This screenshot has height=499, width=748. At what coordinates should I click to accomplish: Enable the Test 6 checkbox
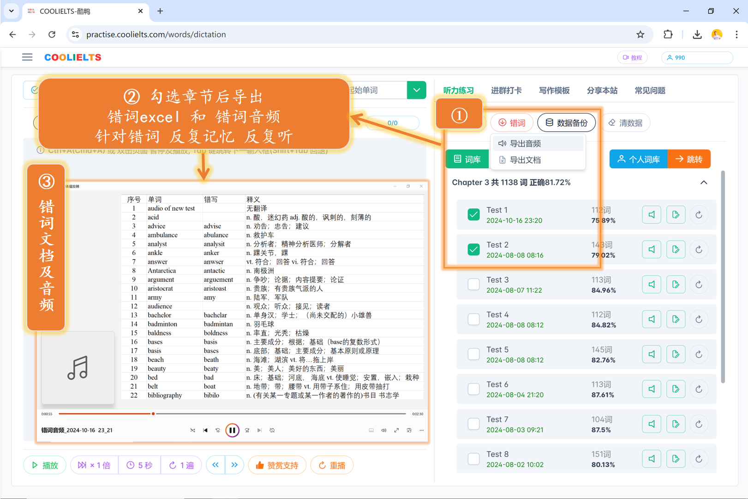[x=473, y=389]
